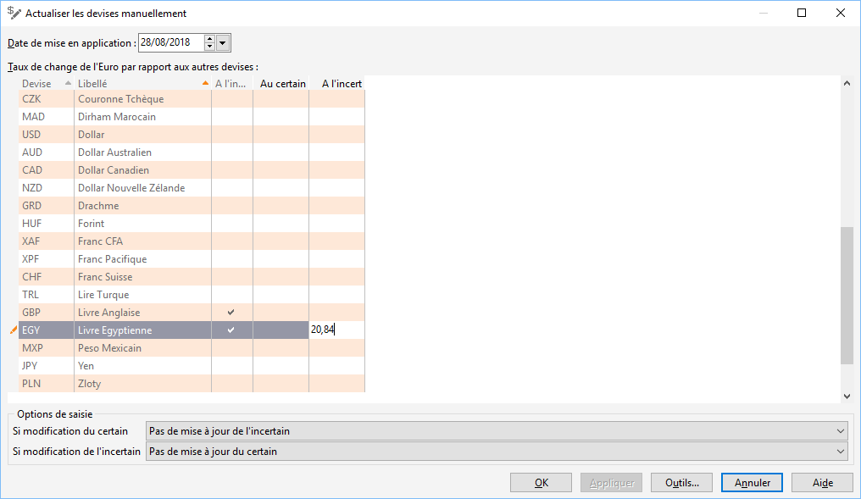
Task: Click the pencil edit indicator on EGY row
Action: [x=14, y=330]
